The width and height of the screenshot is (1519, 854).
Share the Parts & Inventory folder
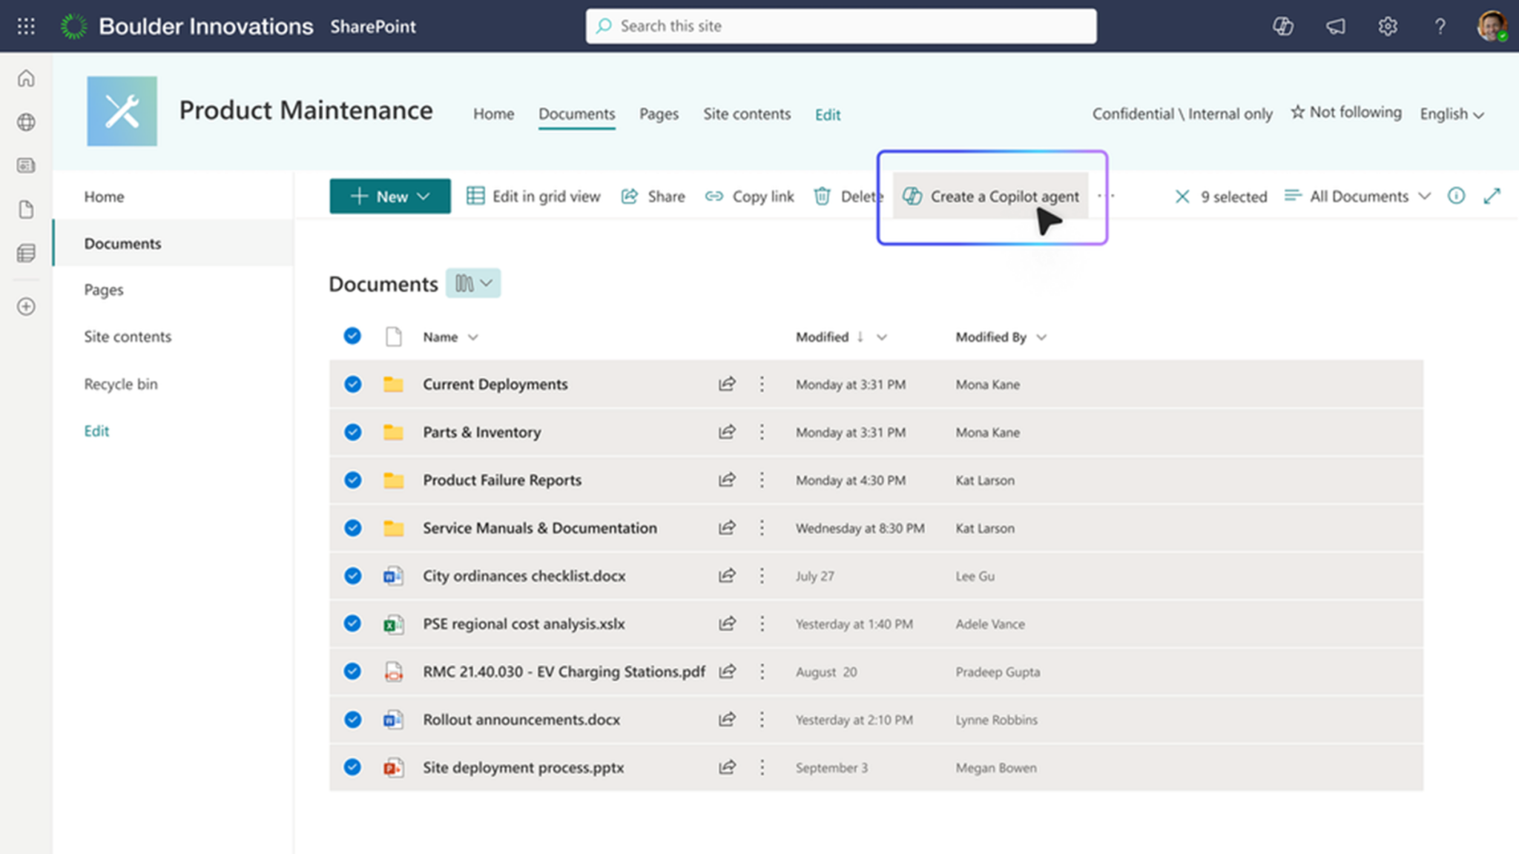point(727,432)
